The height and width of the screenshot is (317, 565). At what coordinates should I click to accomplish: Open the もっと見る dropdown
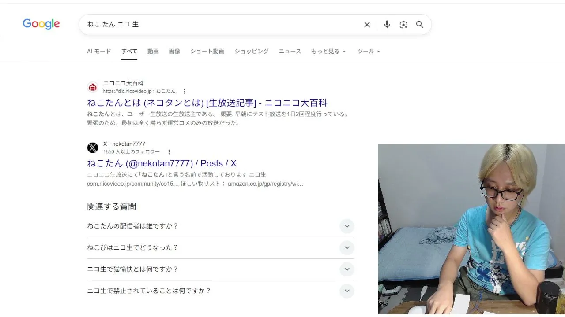328,51
